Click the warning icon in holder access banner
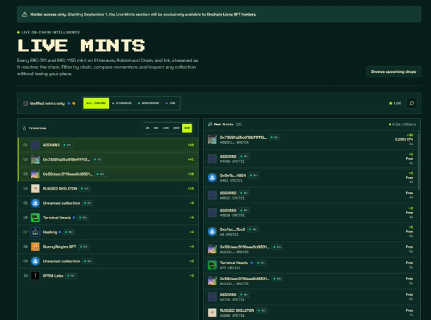431x320 pixels. 25,15
